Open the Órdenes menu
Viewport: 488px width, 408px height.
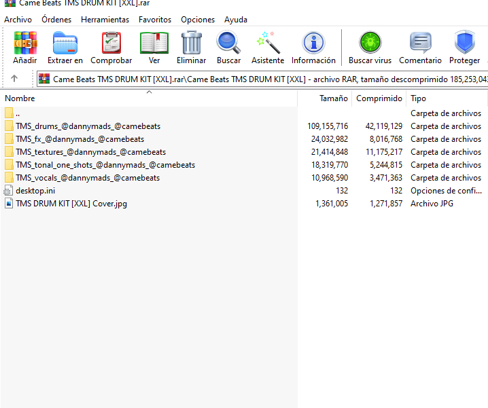[56, 20]
